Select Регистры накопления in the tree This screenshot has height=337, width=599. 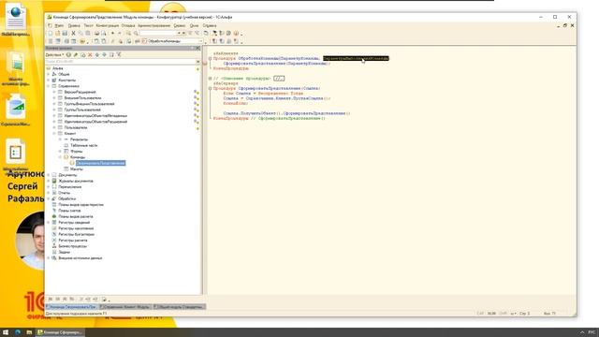click(x=76, y=228)
